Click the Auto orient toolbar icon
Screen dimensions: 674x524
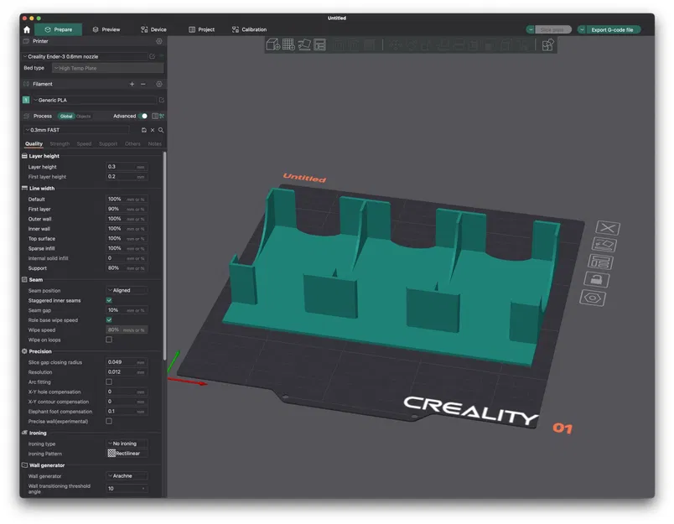304,44
